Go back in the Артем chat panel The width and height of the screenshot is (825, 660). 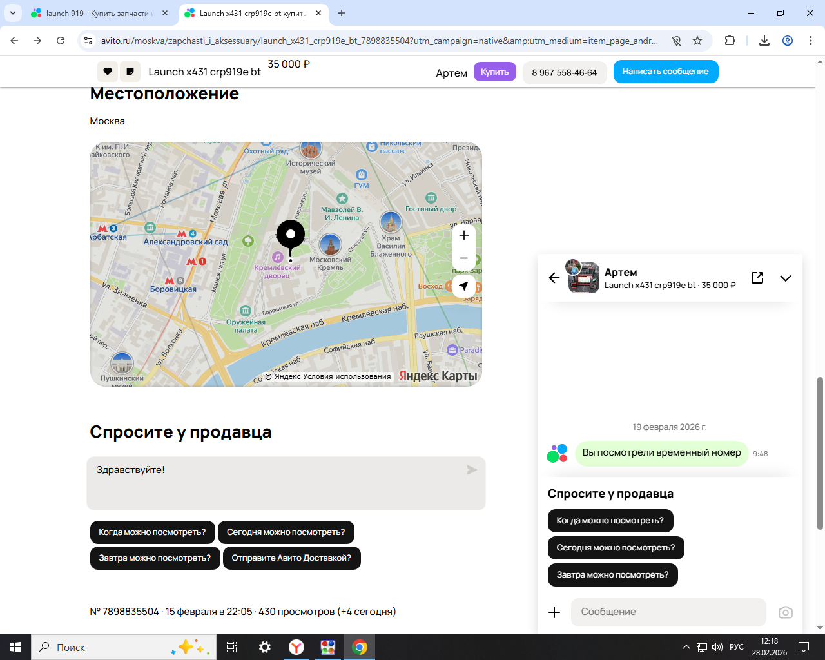coord(554,278)
